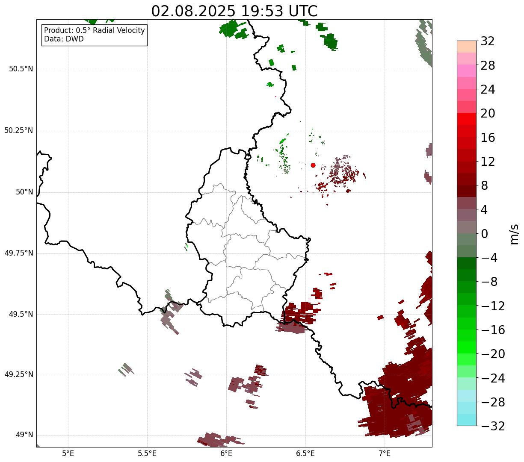Click the bright green band just above −20
The image size is (524, 462).
tap(467, 347)
